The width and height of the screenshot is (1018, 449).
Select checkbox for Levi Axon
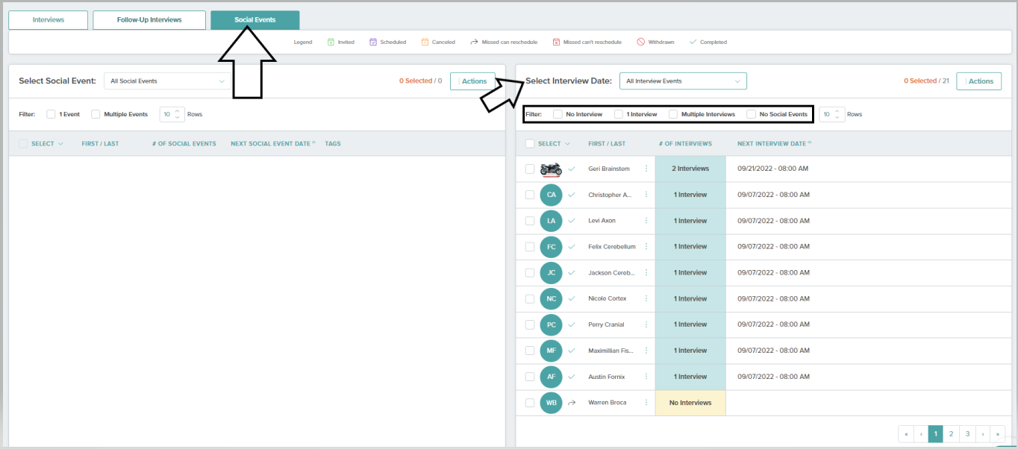pyautogui.click(x=530, y=221)
